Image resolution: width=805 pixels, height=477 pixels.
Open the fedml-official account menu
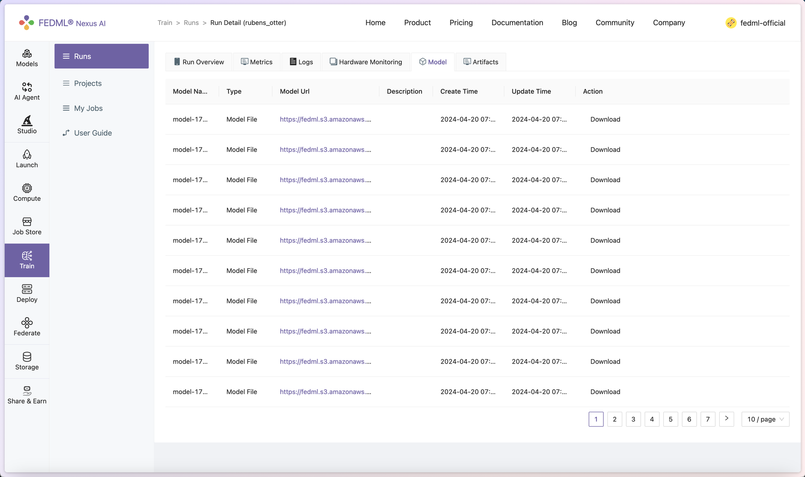pyautogui.click(x=755, y=23)
